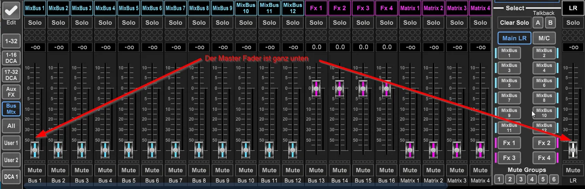This screenshot has height=189, width=585.
Task: Select Fx 3 in Select panel
Action: pyautogui.click(x=509, y=157)
